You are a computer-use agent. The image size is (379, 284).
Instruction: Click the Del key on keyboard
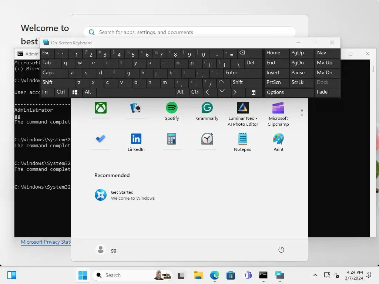[x=253, y=63]
